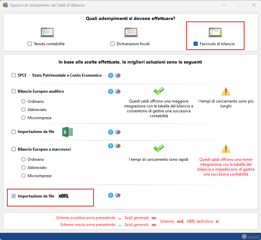Enable Dichiarazioni fiscali checkbox
Image resolution: width=261 pixels, height=240 pixels.
(x=113, y=44)
